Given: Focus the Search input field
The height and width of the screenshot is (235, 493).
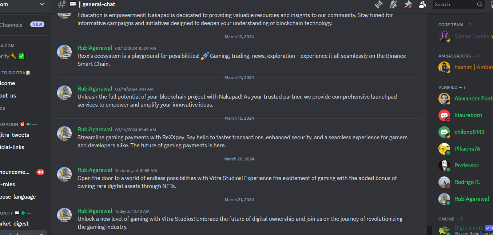Looking at the screenshot, I should point(459,4).
